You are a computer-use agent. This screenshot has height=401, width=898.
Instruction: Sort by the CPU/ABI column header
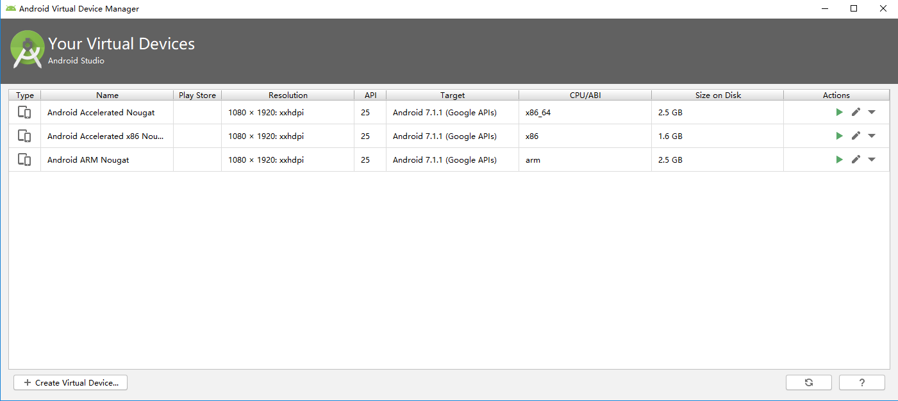pos(585,95)
